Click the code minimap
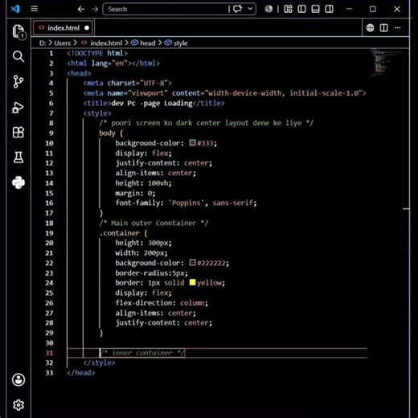This screenshot has width=418, height=418. (x=386, y=62)
